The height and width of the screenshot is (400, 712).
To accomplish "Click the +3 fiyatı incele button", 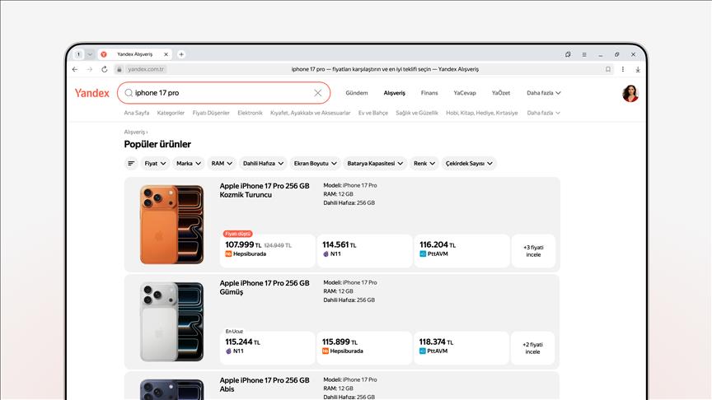I will tap(533, 250).
